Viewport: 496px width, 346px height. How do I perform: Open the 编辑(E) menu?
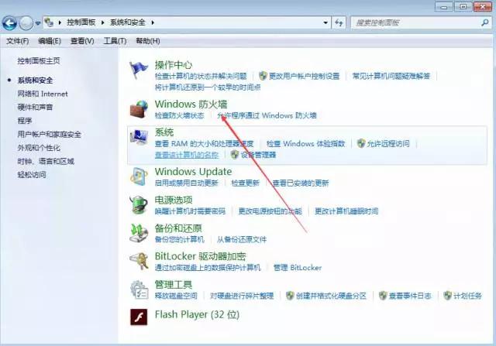pyautogui.click(x=50, y=41)
